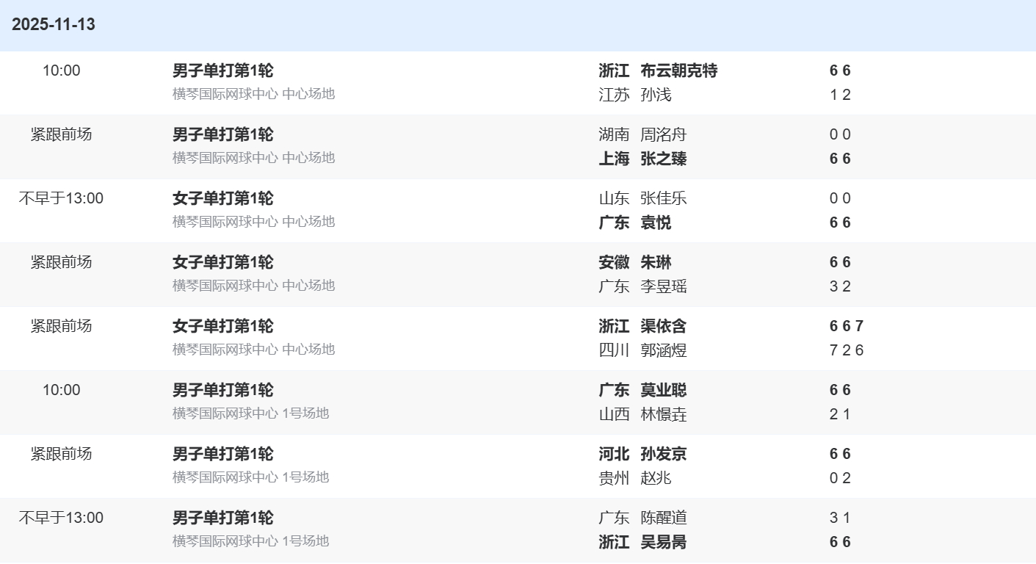Image resolution: width=1036 pixels, height=564 pixels.
Task: Select 10:00 time in 莫业聪 match row
Action: 62,390
